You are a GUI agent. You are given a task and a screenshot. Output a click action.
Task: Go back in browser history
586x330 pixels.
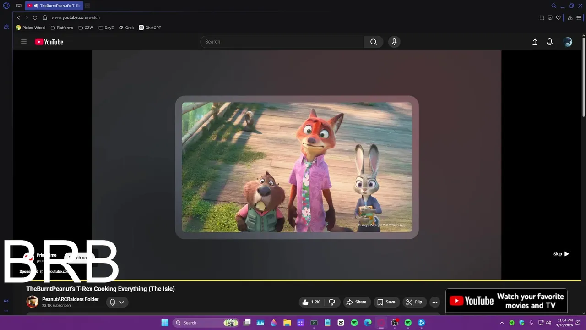[18, 17]
